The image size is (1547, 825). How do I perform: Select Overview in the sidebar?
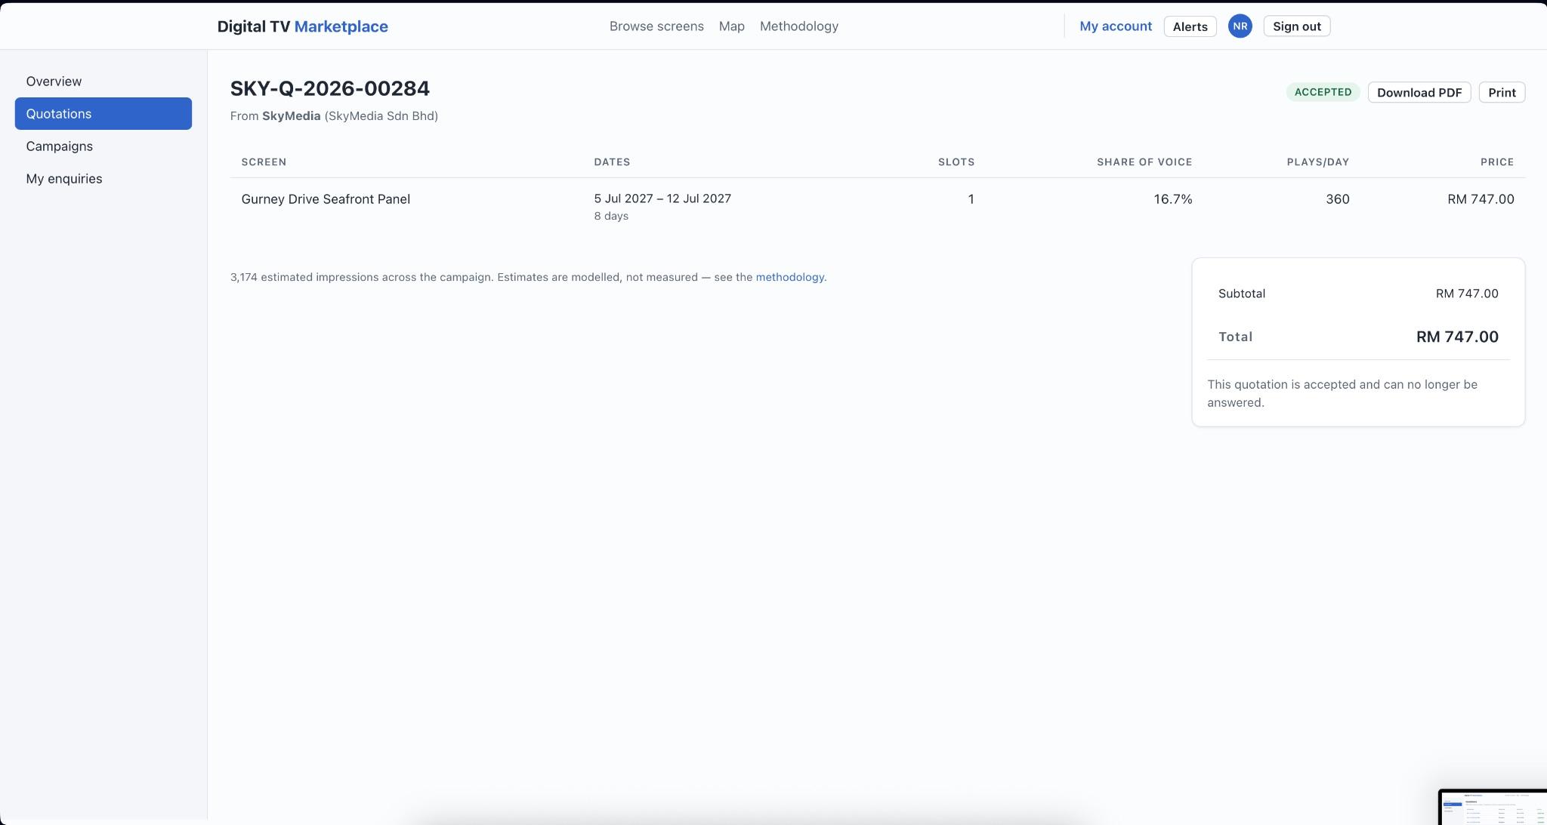(x=103, y=82)
